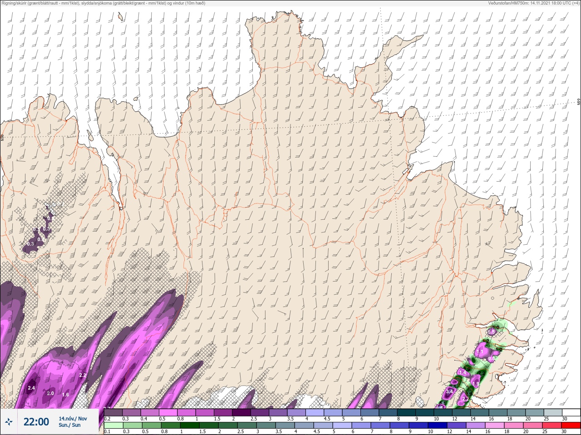This screenshot has height=435, width=581.
Task: Click the 1.1 value in eastern rain band
Action: [480, 352]
